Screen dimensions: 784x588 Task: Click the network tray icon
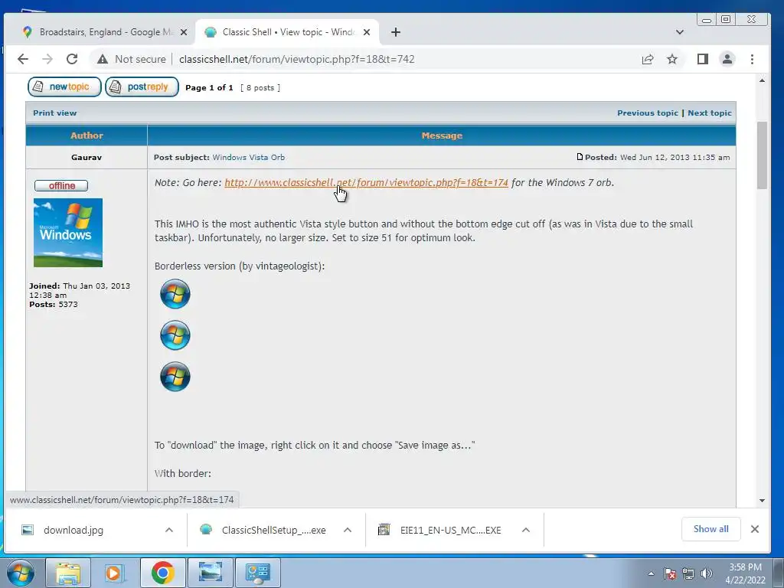point(688,573)
